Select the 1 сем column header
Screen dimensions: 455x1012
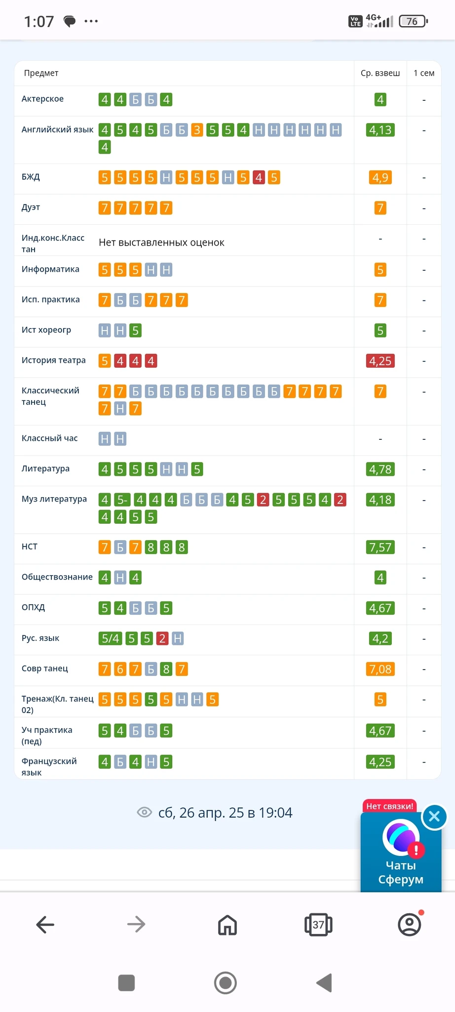tap(424, 73)
